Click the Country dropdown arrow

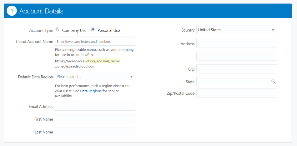273,30
